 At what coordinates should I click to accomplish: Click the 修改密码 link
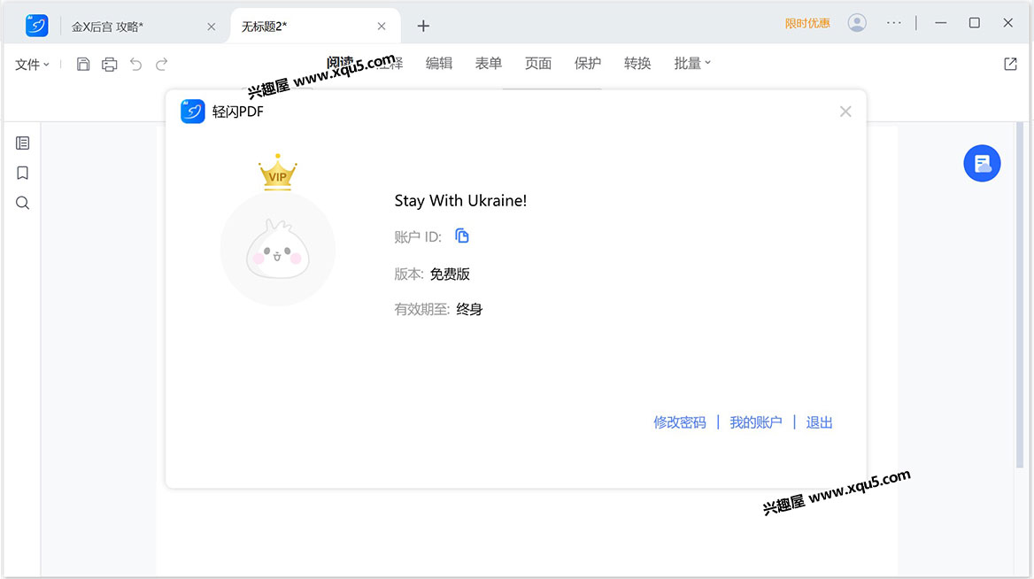(680, 422)
